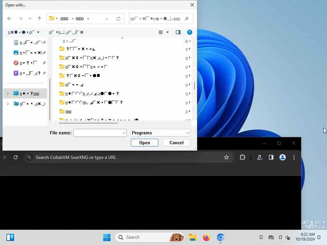Change the view layout icon

coord(160,32)
